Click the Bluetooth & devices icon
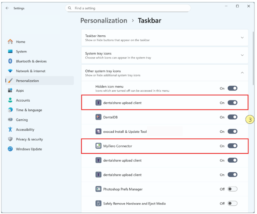 point(10,61)
